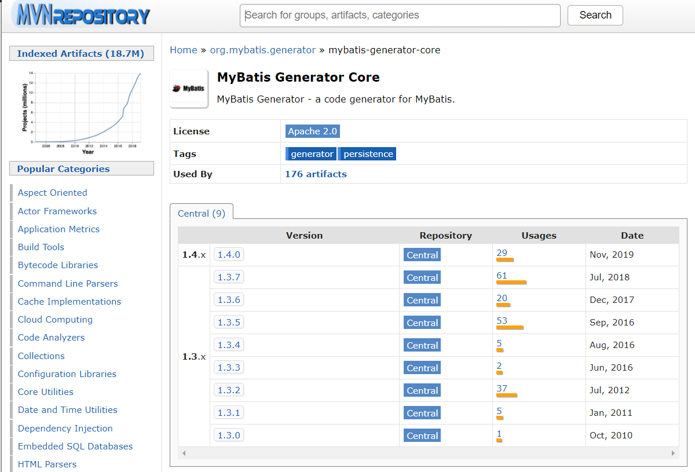Click right arrow of table horizontal scrollbar
Screen dimensions: 695x472
coord(673,453)
